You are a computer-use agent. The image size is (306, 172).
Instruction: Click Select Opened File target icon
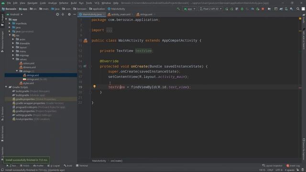coord(57,14)
